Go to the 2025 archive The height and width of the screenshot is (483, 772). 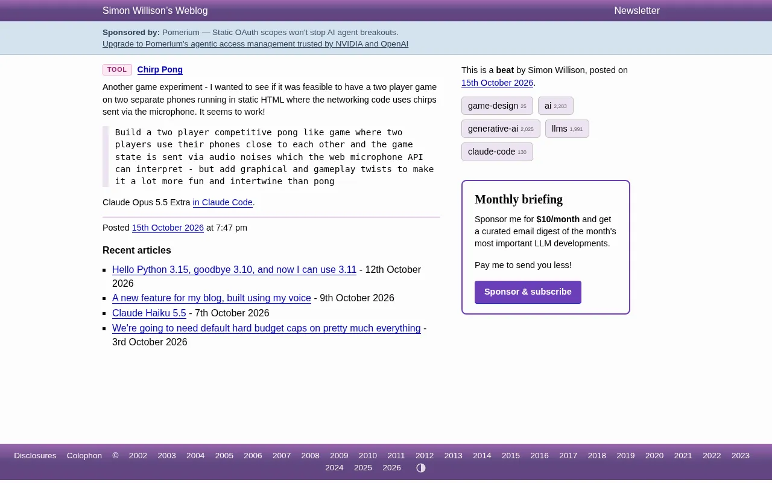(363, 468)
